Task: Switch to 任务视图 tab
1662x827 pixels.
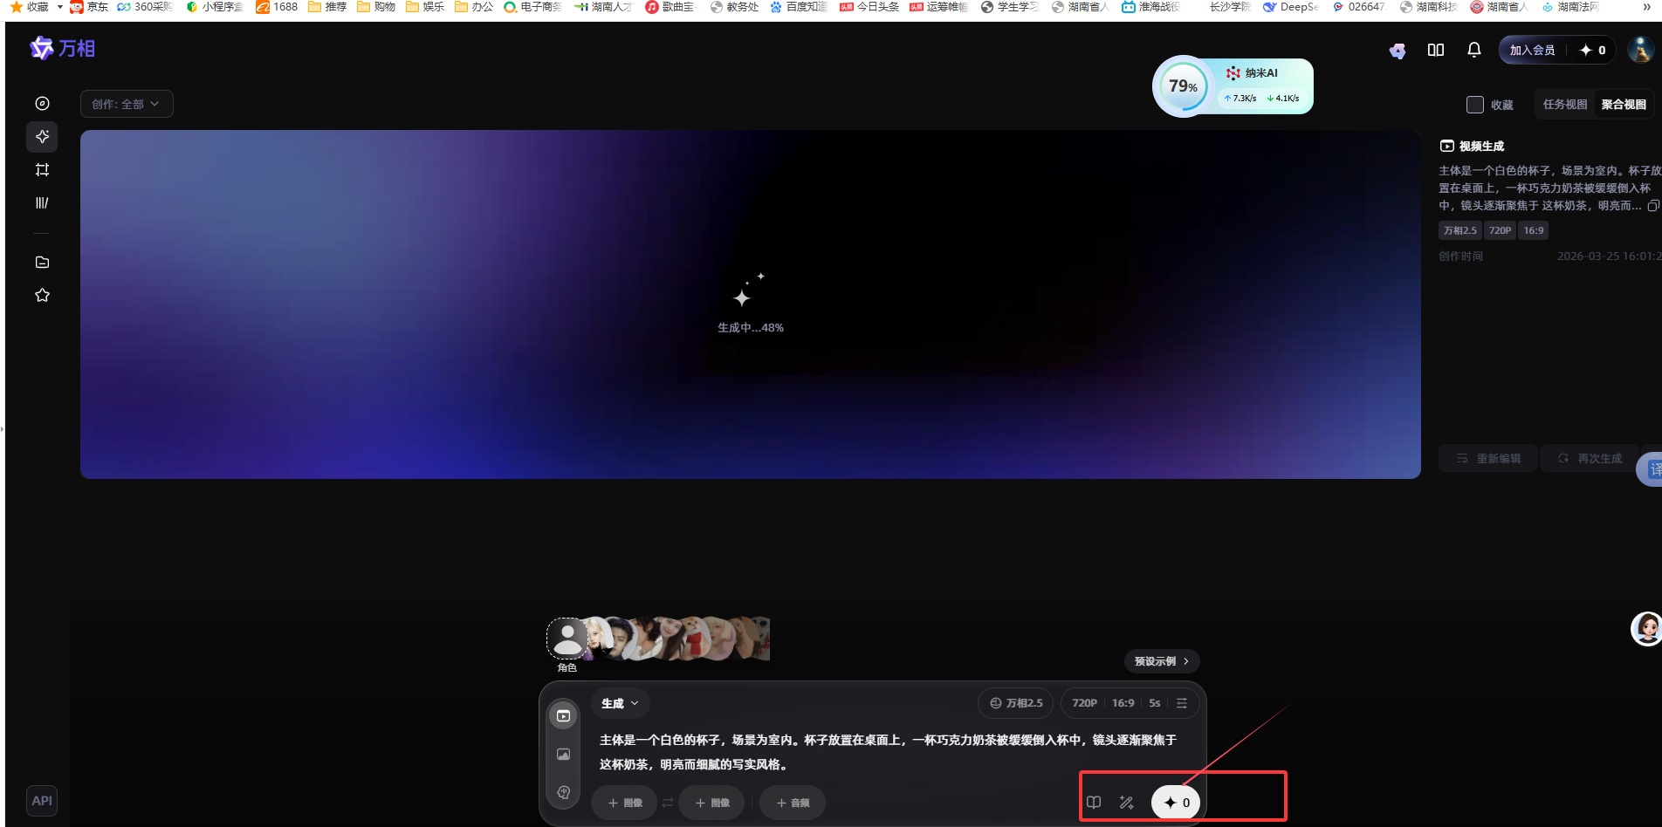Action: (x=1565, y=105)
